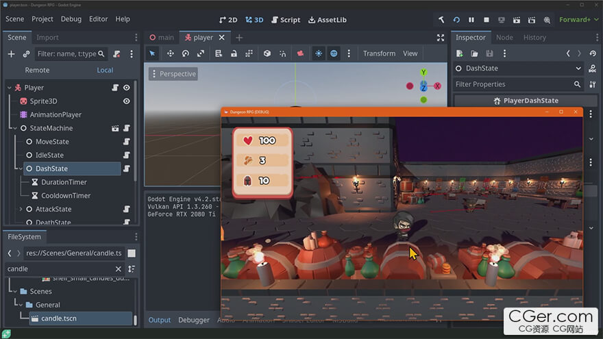Click the Inspector save resource icon
Viewport: 603px width, 339px height.
click(489, 53)
